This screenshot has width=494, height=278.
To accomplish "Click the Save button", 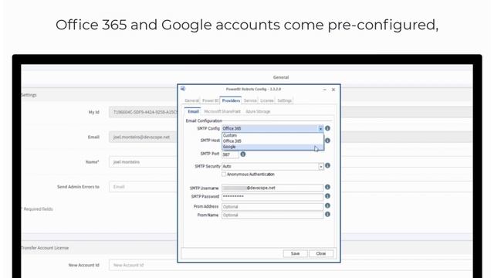I will pyautogui.click(x=295, y=253).
